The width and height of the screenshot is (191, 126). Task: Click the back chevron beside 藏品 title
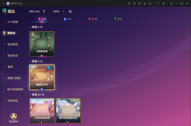point(5,12)
